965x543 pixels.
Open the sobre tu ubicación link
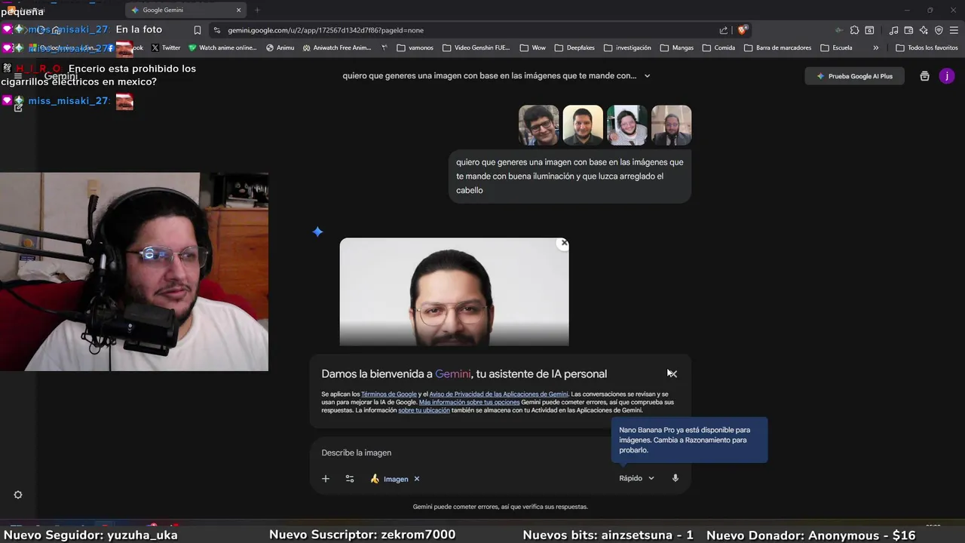(x=424, y=411)
